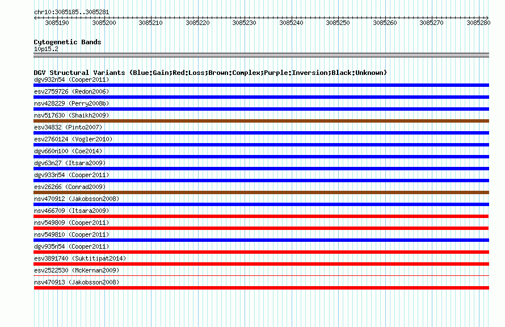
Task: Open the esv2759726 (Redon2006) variant label
Action: (x=71, y=91)
